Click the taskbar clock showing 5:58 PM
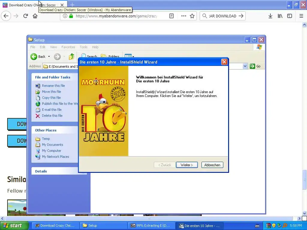307x230 pixels. [x=296, y=226]
